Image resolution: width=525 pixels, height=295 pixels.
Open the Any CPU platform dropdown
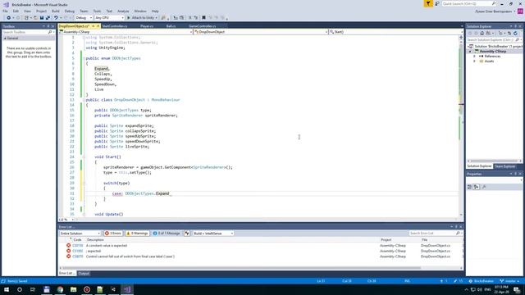point(109,18)
